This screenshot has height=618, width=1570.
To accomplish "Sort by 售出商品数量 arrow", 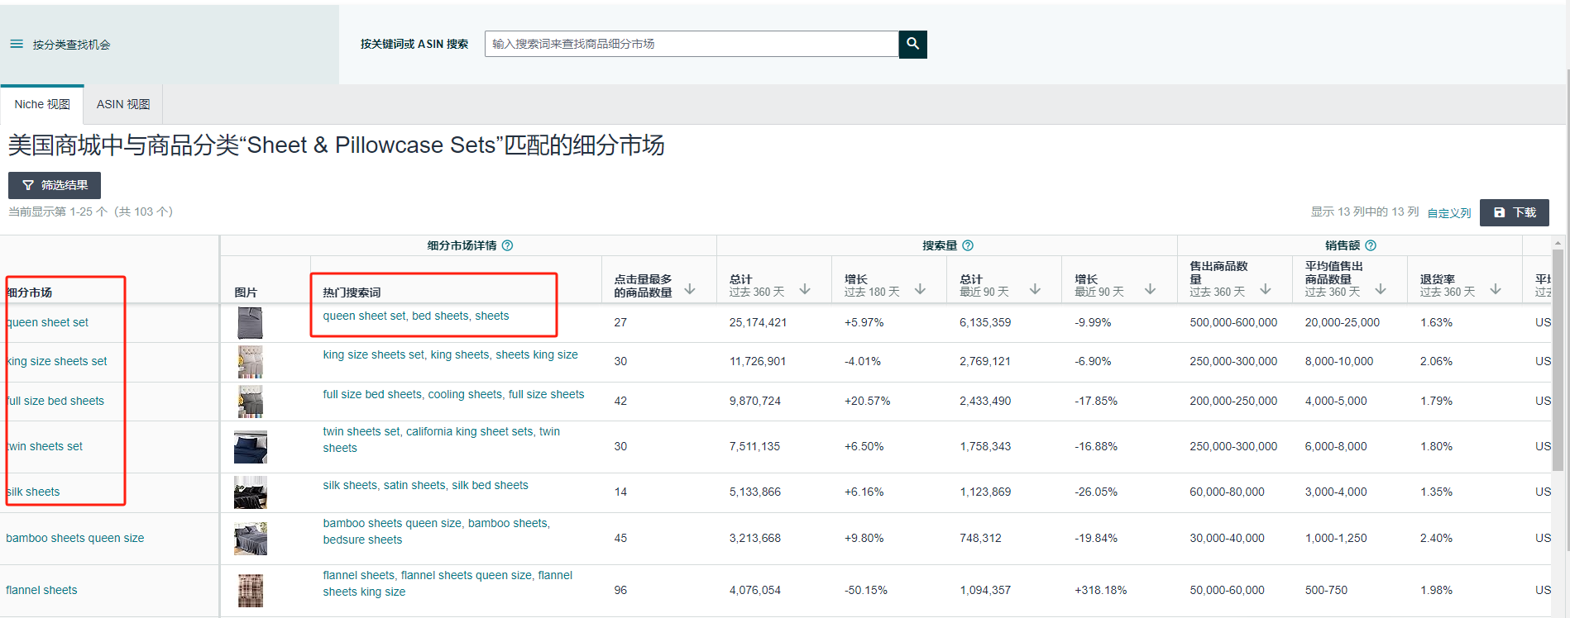I will click(x=1266, y=288).
